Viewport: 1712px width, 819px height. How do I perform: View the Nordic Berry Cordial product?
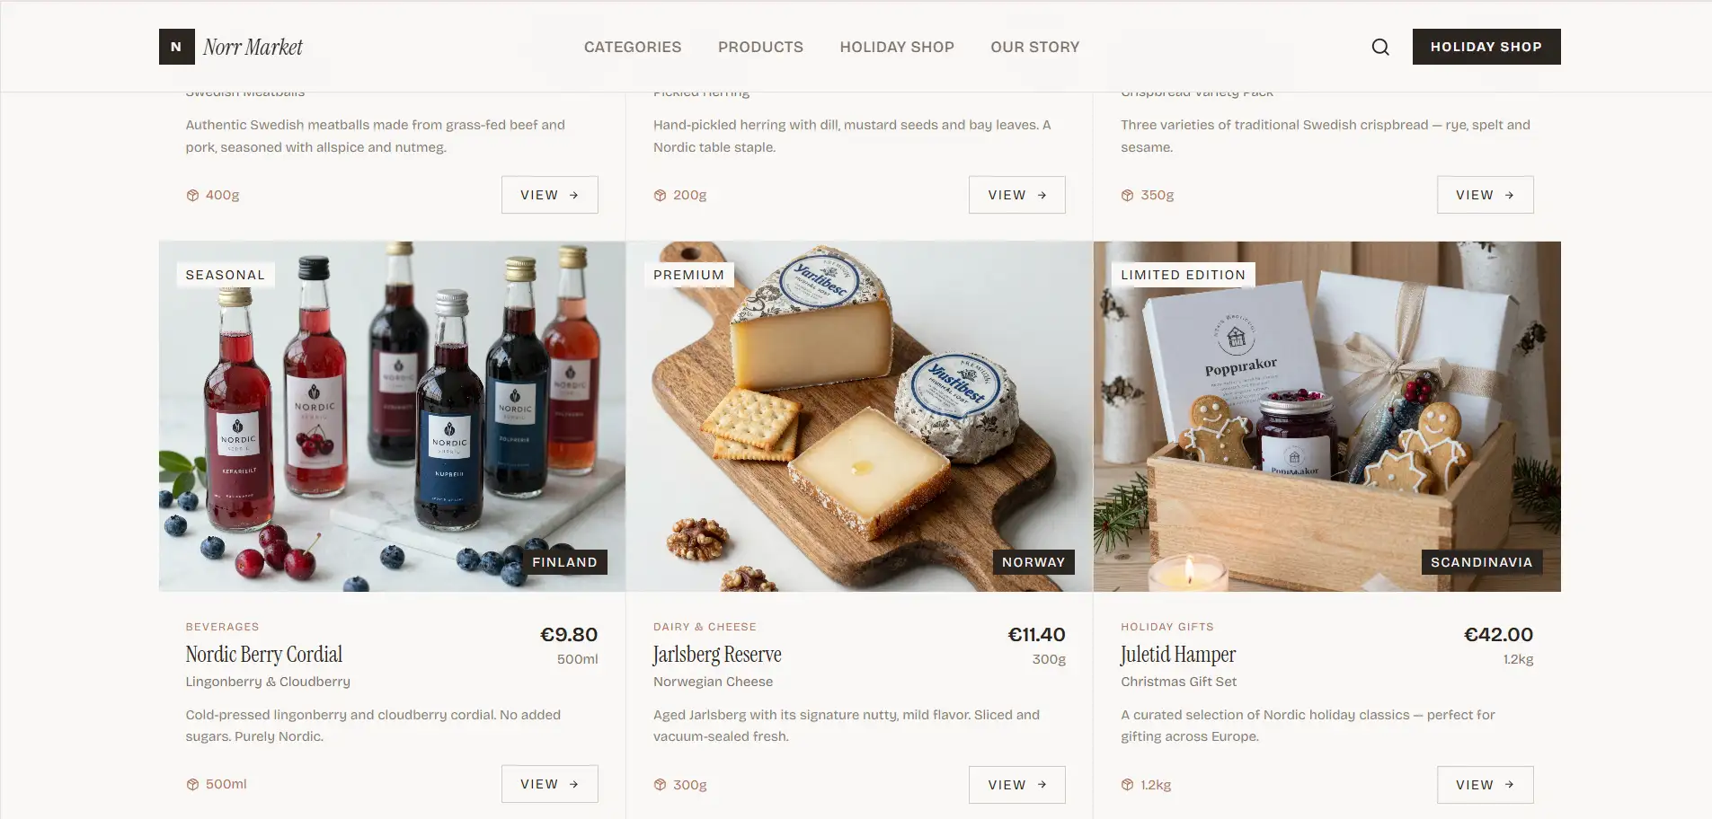coord(549,784)
